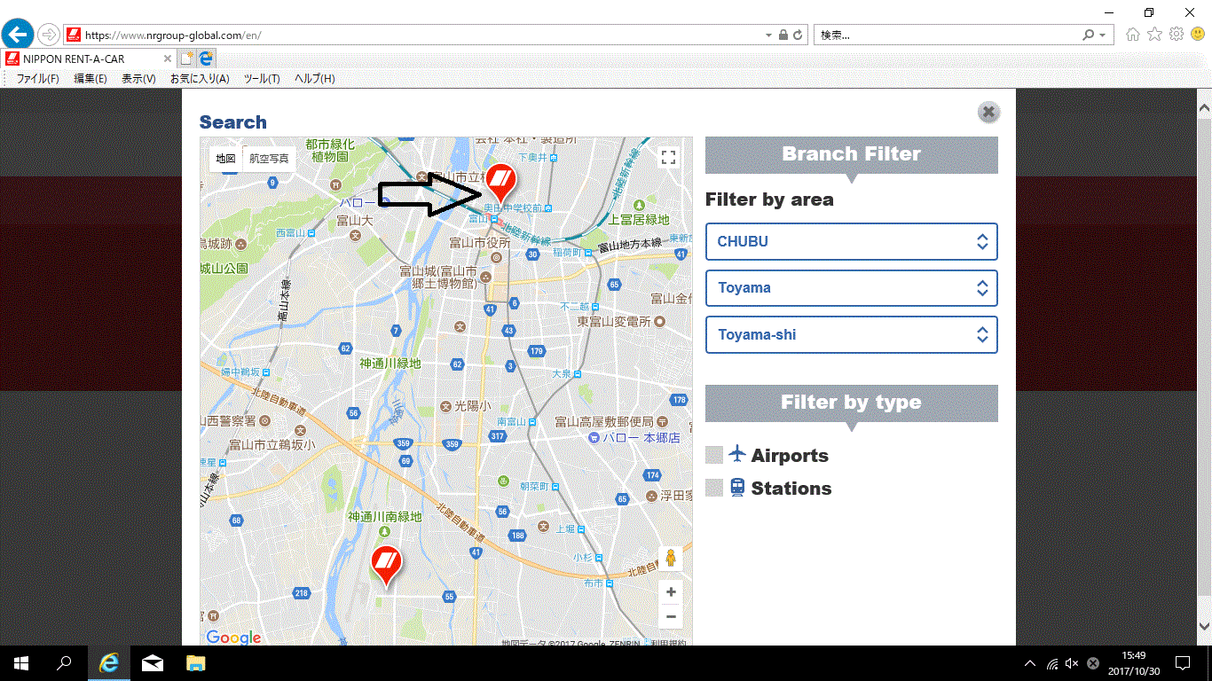Open the address bar dropdown arrow

pyautogui.click(x=769, y=35)
